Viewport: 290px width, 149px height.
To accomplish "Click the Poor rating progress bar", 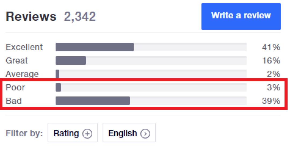I will [151, 88].
